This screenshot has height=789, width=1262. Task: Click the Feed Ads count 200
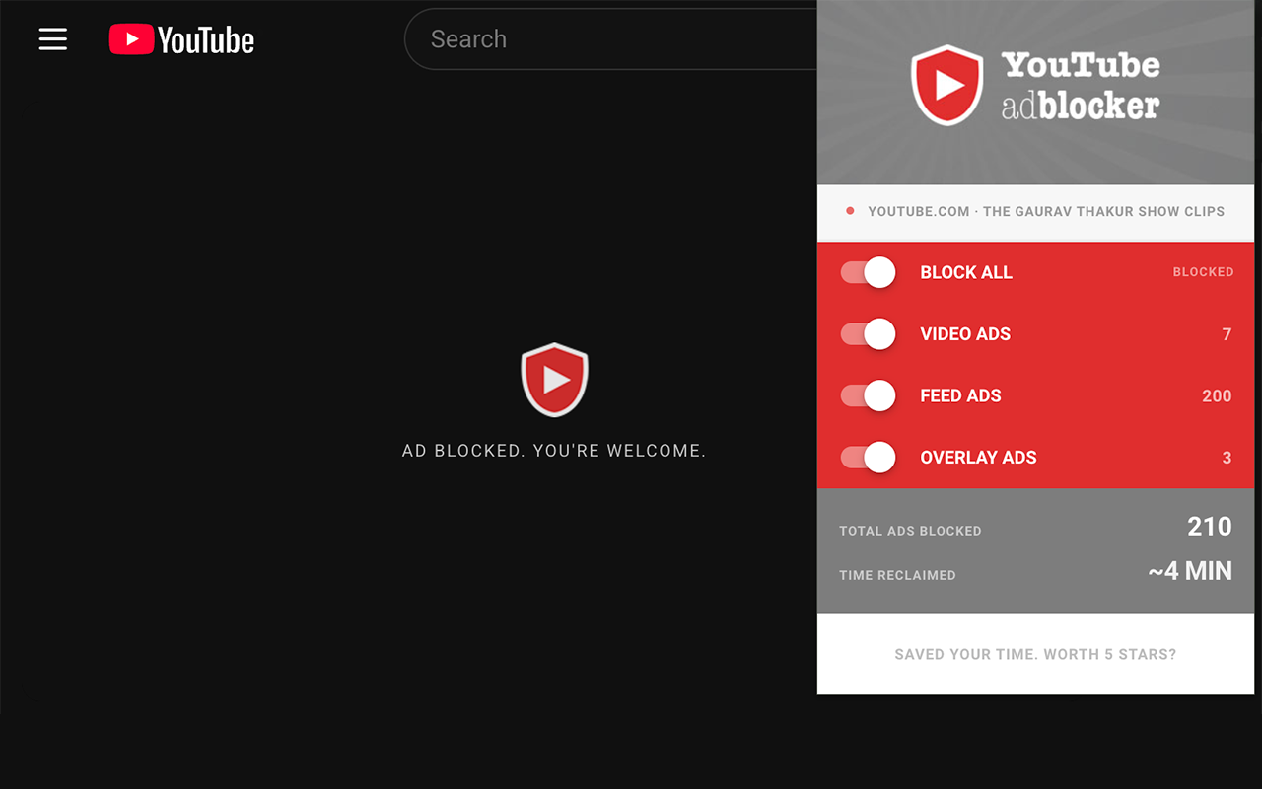[x=1217, y=395]
